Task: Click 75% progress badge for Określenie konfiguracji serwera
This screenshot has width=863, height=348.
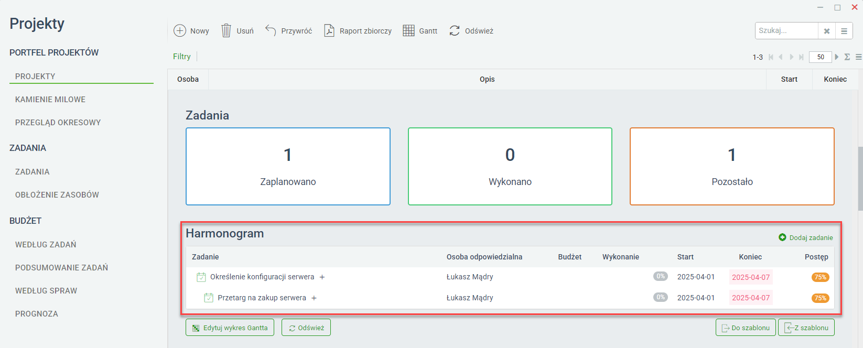Action: [820, 277]
